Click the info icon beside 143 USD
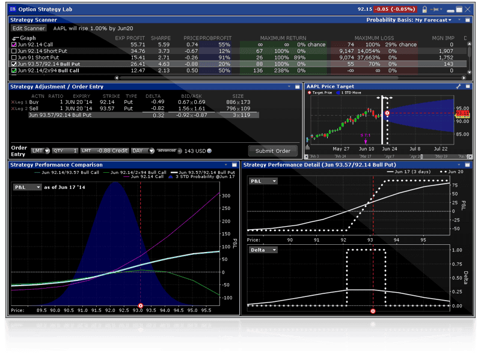The width and height of the screenshot is (481, 360). [209, 151]
